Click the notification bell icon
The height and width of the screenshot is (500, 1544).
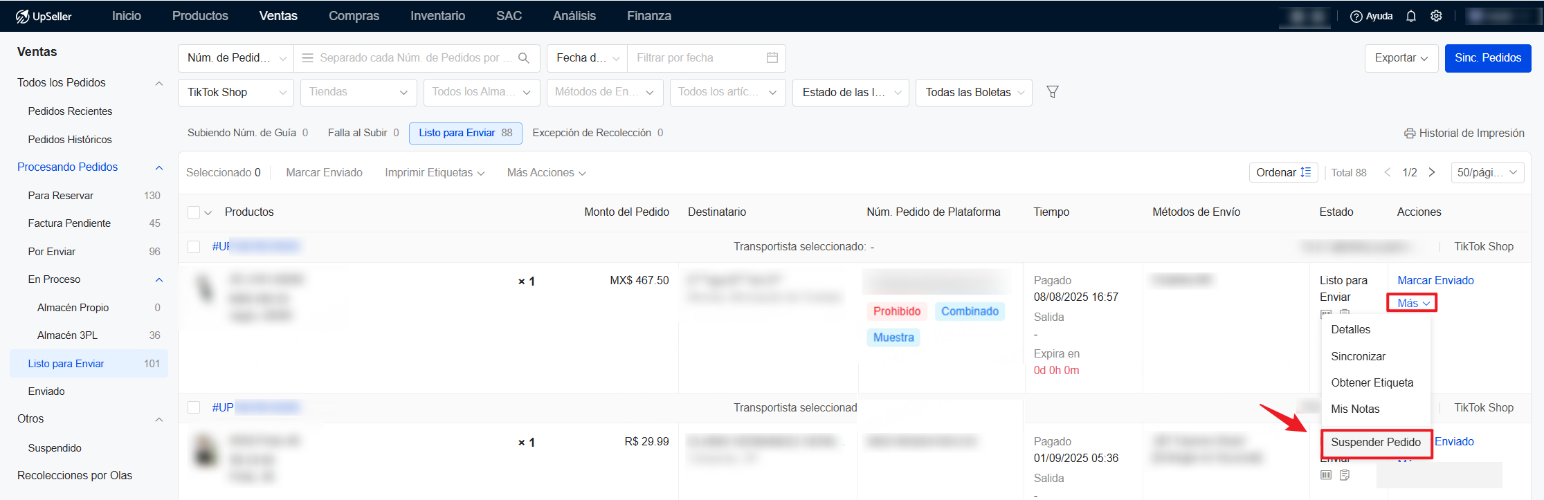(1411, 16)
